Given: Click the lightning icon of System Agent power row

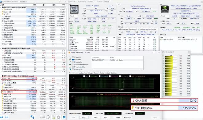Looking at the screenshot, I should (x=2, y=99).
